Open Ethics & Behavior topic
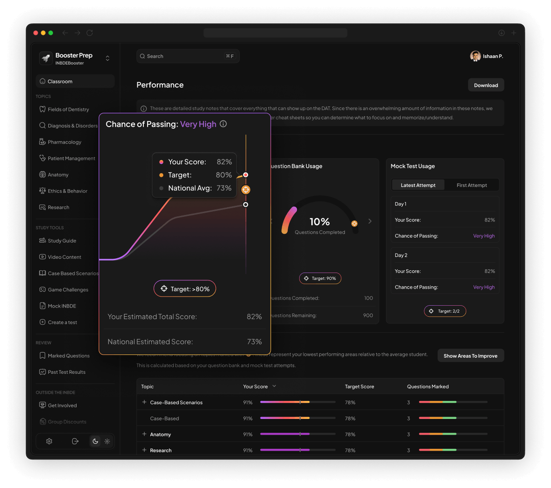This screenshot has height=488, width=551. [63, 191]
